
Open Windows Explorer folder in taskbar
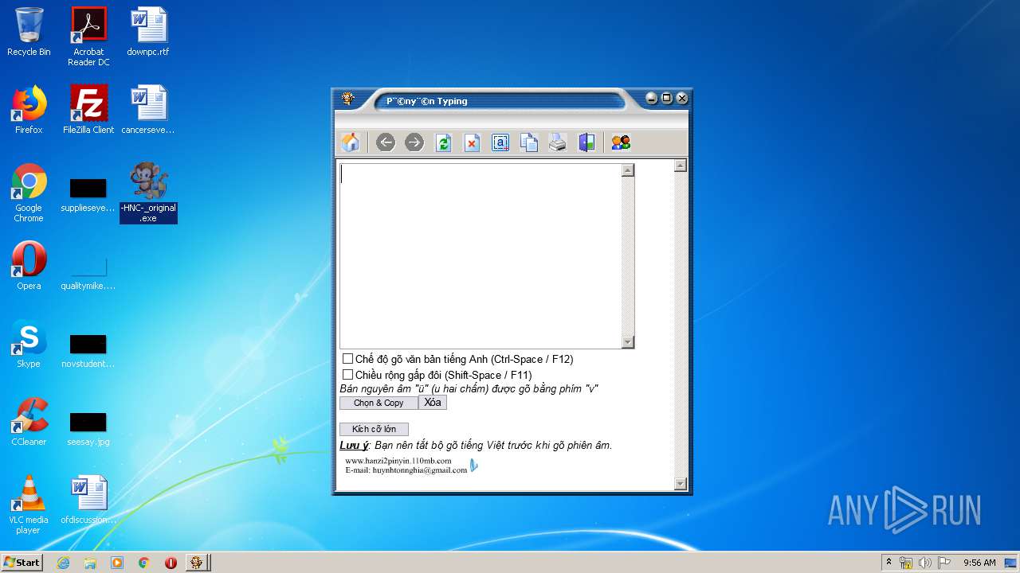coord(90,563)
